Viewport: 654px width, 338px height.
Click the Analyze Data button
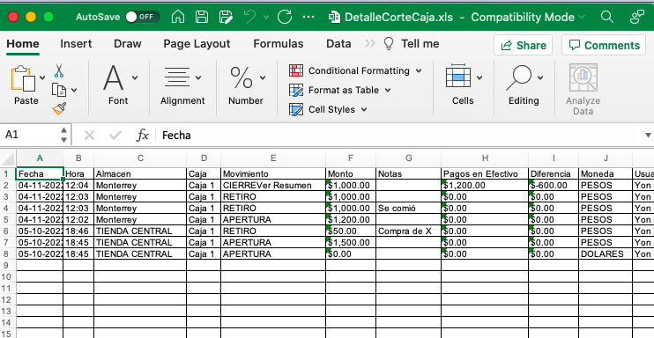point(583,89)
